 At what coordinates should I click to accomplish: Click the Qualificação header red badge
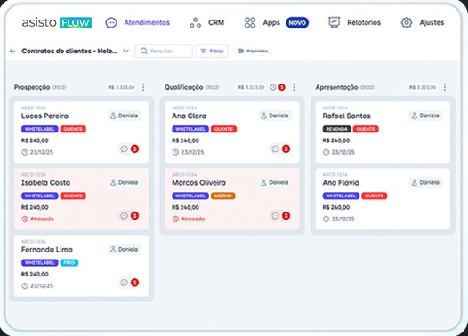coord(282,87)
